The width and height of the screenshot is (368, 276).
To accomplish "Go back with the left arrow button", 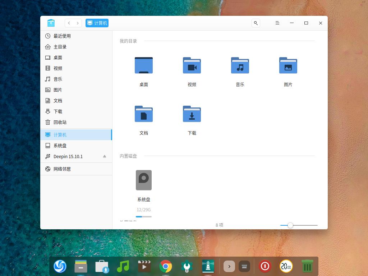I will [x=69, y=23].
